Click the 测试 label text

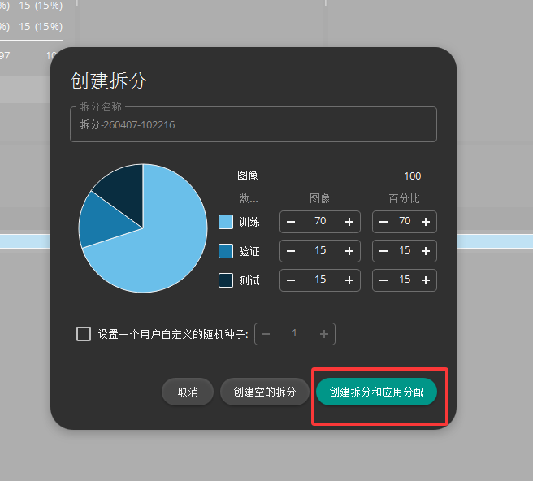[249, 280]
